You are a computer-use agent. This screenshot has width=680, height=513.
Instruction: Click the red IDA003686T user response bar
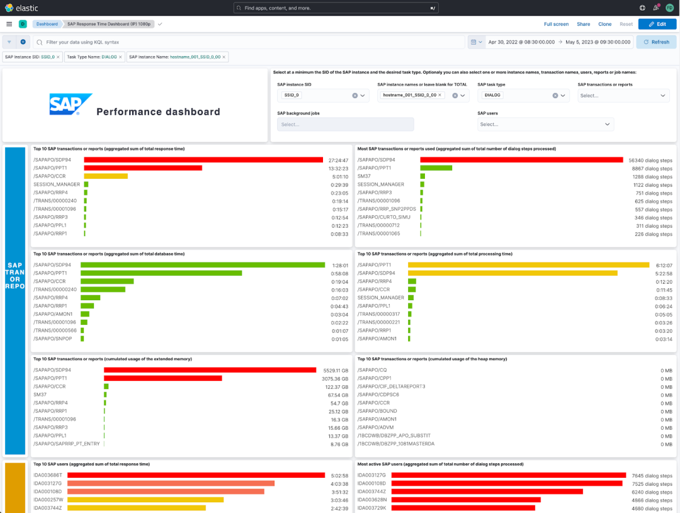[196, 475]
